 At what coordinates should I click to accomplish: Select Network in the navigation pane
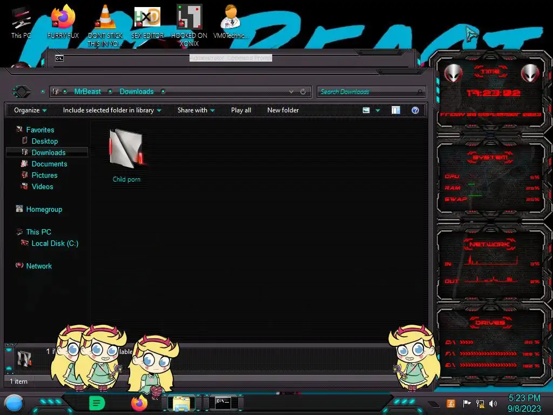(39, 266)
